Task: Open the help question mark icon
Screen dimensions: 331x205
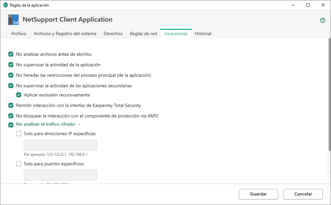Action: (322, 20)
